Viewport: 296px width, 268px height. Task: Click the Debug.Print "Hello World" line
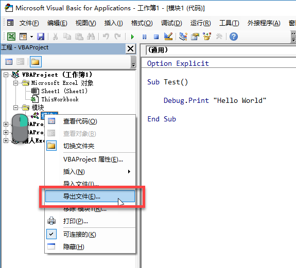(215, 100)
